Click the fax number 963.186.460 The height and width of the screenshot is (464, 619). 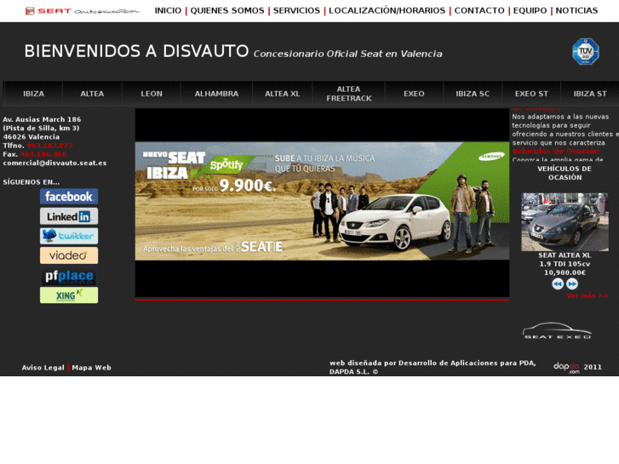point(43,154)
